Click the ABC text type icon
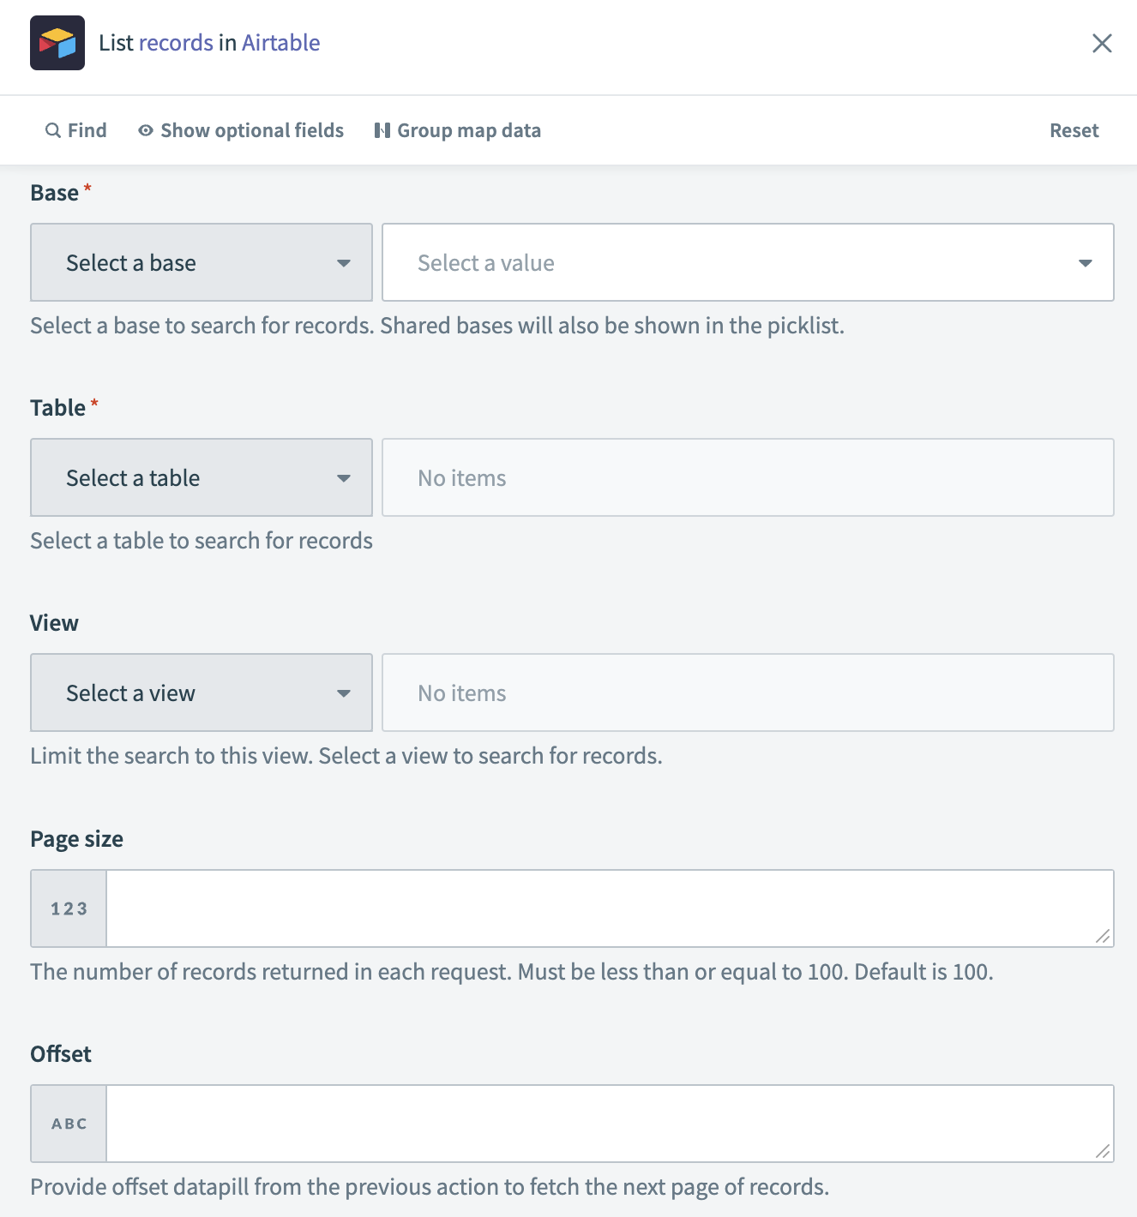This screenshot has width=1137, height=1217. point(69,1124)
